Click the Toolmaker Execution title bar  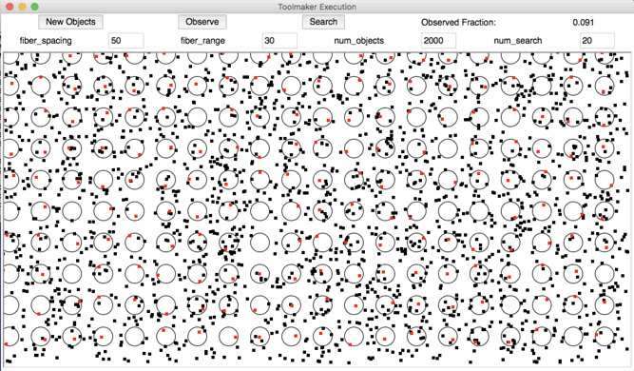[x=317, y=7]
